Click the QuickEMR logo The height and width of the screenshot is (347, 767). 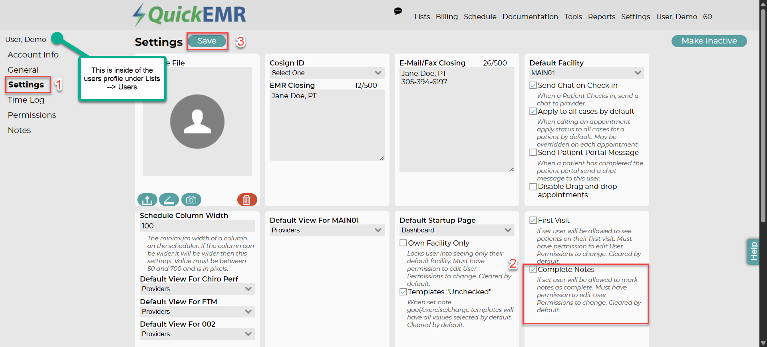point(189,15)
